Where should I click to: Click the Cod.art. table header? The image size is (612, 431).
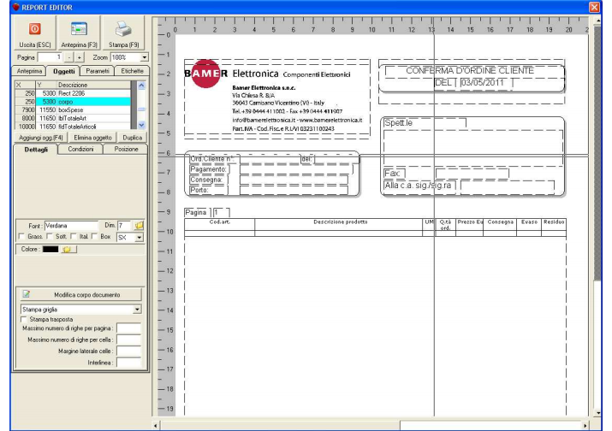[220, 221]
